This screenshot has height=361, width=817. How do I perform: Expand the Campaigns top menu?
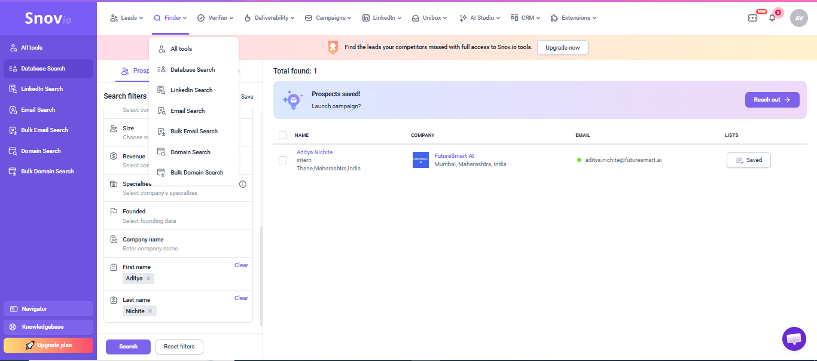(328, 18)
